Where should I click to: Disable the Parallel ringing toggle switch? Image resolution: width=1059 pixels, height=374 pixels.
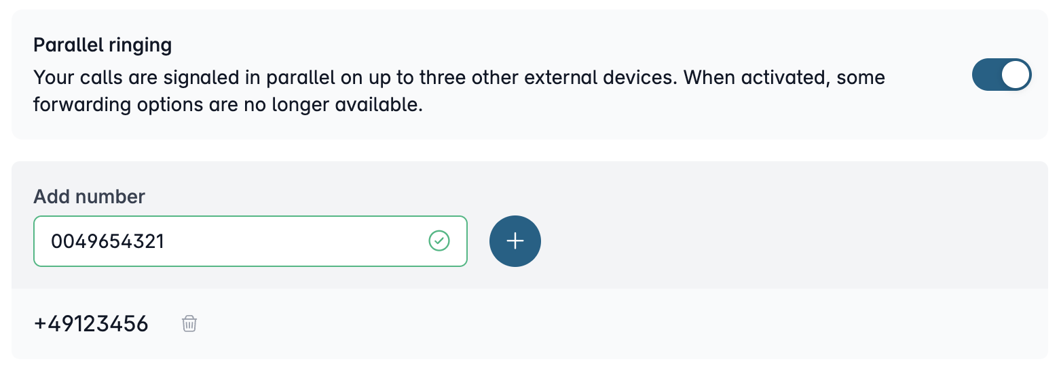point(1001,75)
